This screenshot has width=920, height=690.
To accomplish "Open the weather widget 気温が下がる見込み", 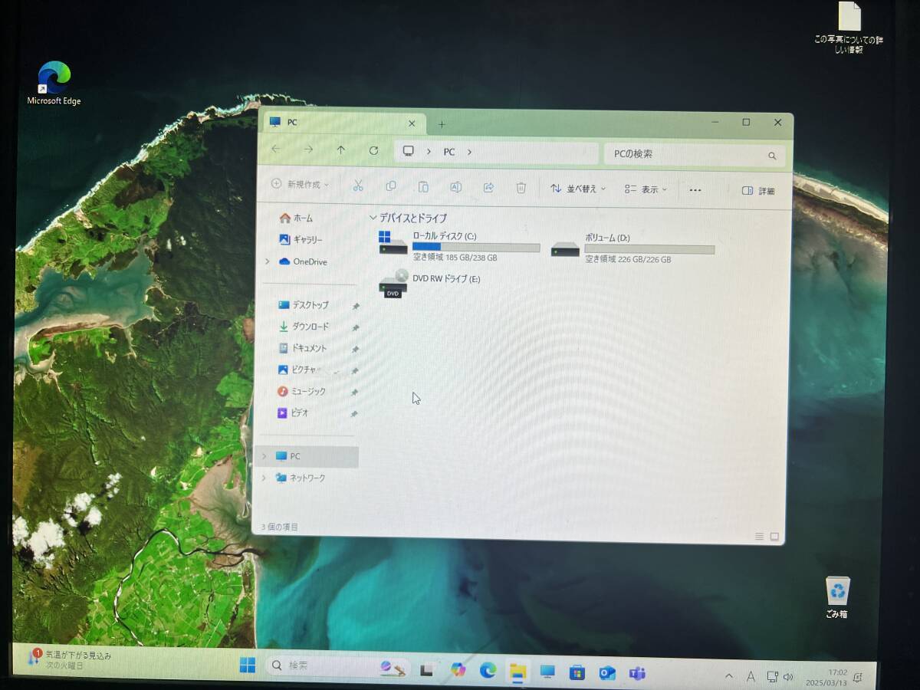I will click(x=69, y=660).
